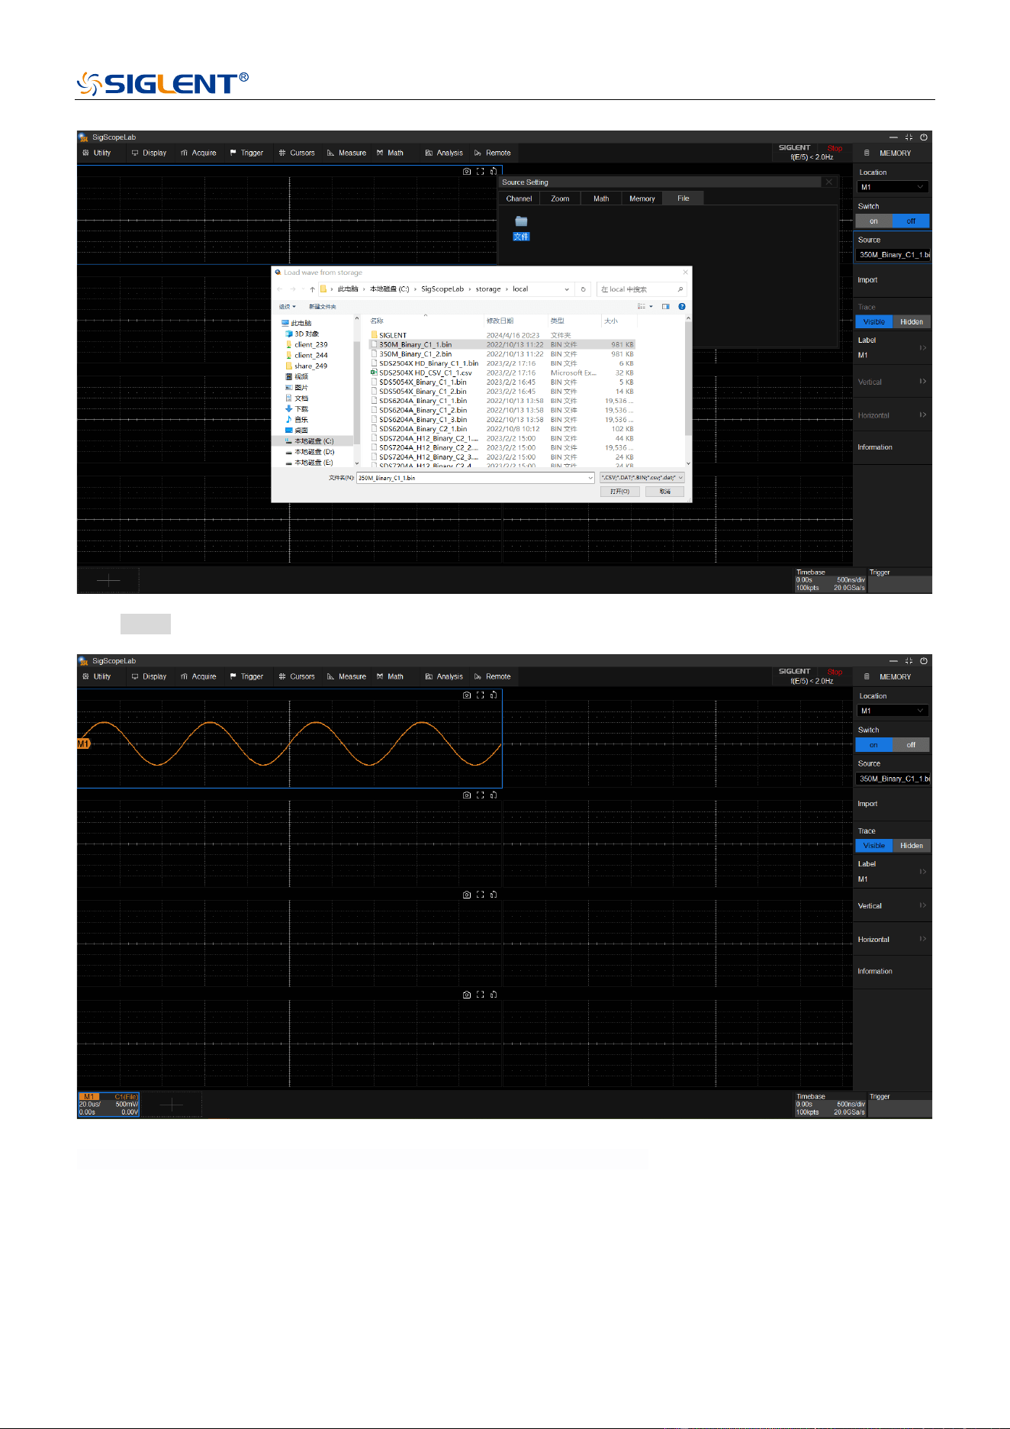This screenshot has width=1010, height=1429.
Task: Open Analysis menu in the Load wave dialog screenshot
Action: (444, 153)
